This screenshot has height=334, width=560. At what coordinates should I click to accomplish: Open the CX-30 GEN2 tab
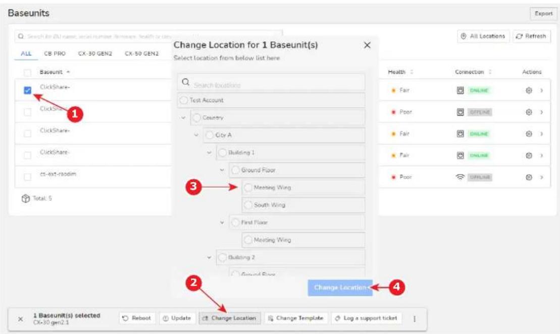[x=95, y=53]
